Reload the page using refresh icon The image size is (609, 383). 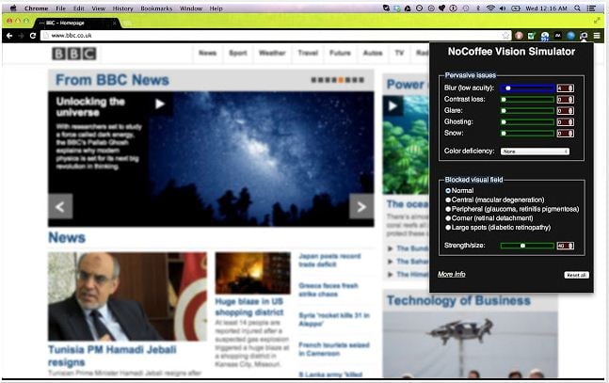(33, 36)
